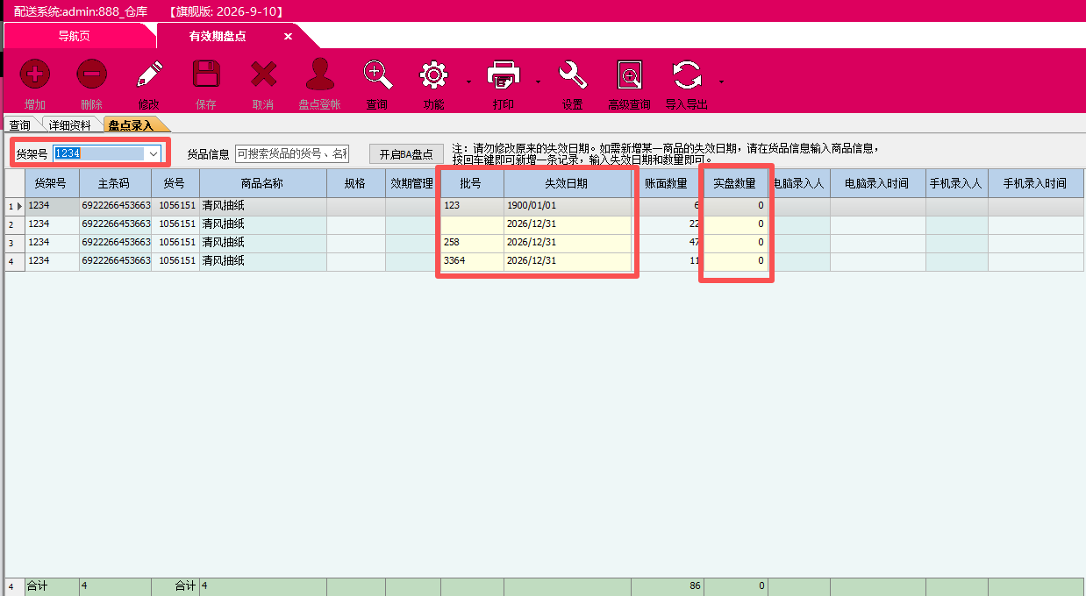Click the 效期管理 column header
The width and height of the screenshot is (1086, 596).
point(412,183)
